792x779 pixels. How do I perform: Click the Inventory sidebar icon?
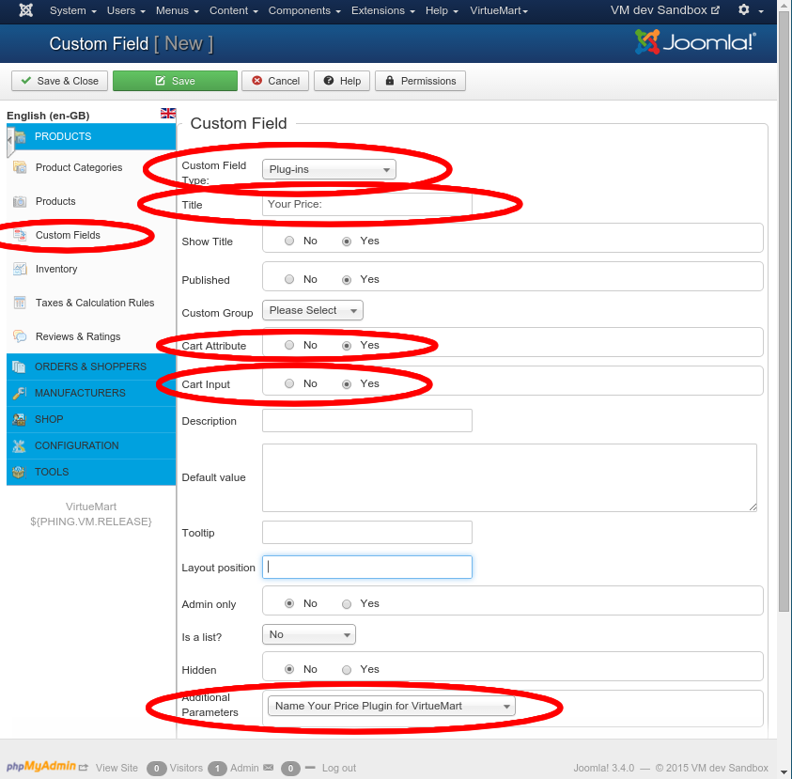(20, 269)
